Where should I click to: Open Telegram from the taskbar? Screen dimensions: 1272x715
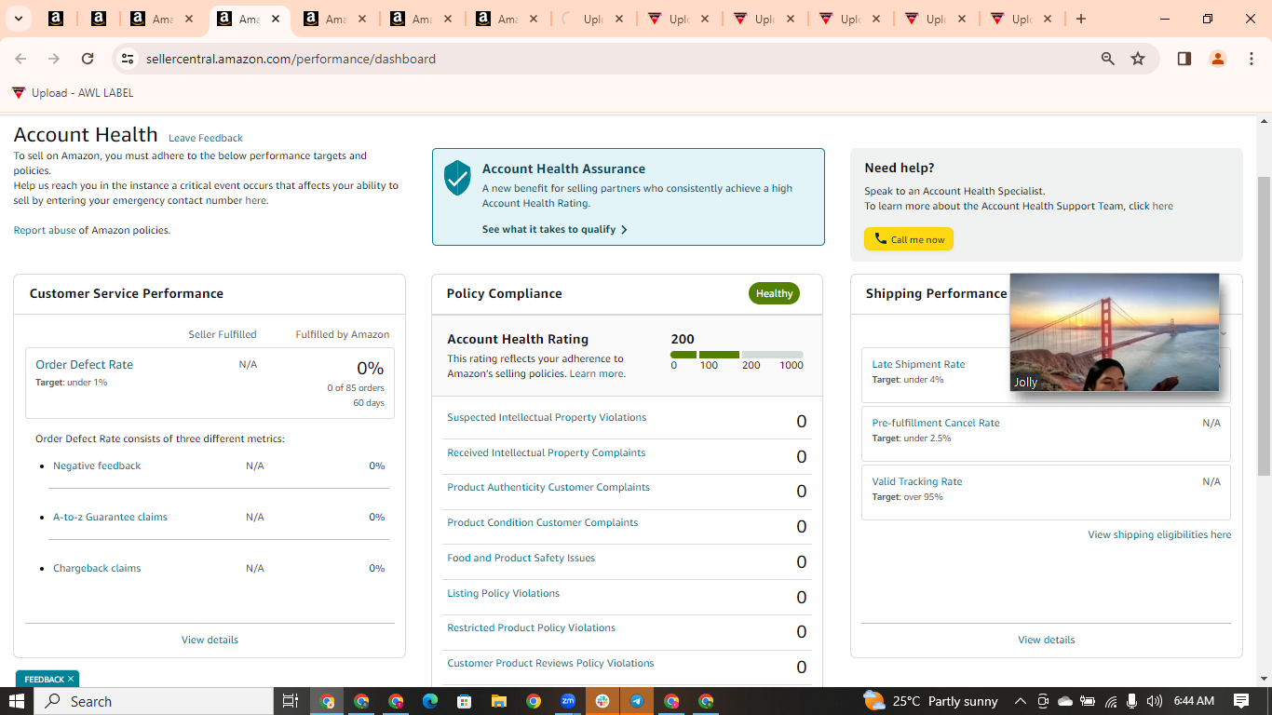637,701
